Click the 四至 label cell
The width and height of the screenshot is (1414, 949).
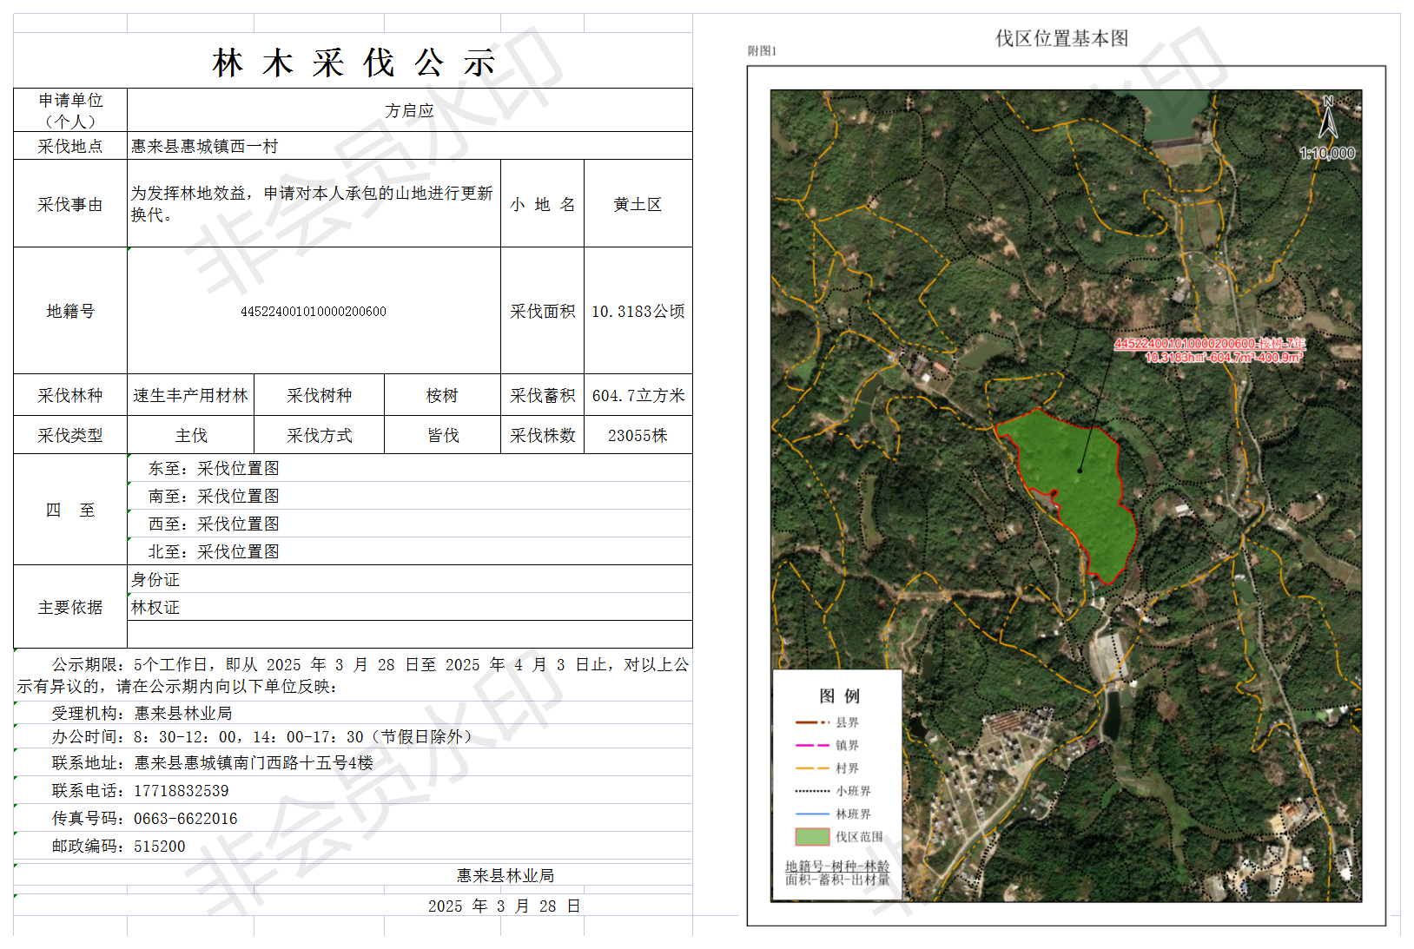point(70,510)
